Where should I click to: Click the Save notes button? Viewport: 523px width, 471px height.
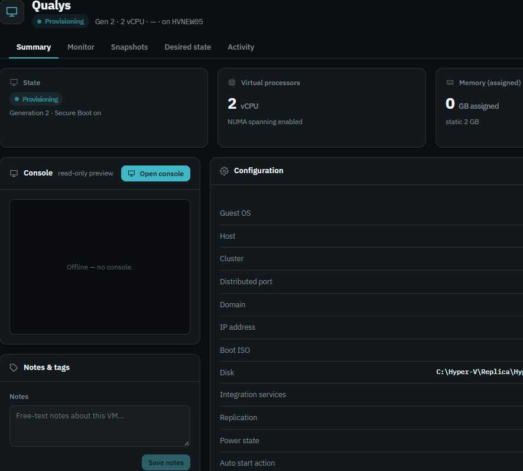click(x=166, y=463)
